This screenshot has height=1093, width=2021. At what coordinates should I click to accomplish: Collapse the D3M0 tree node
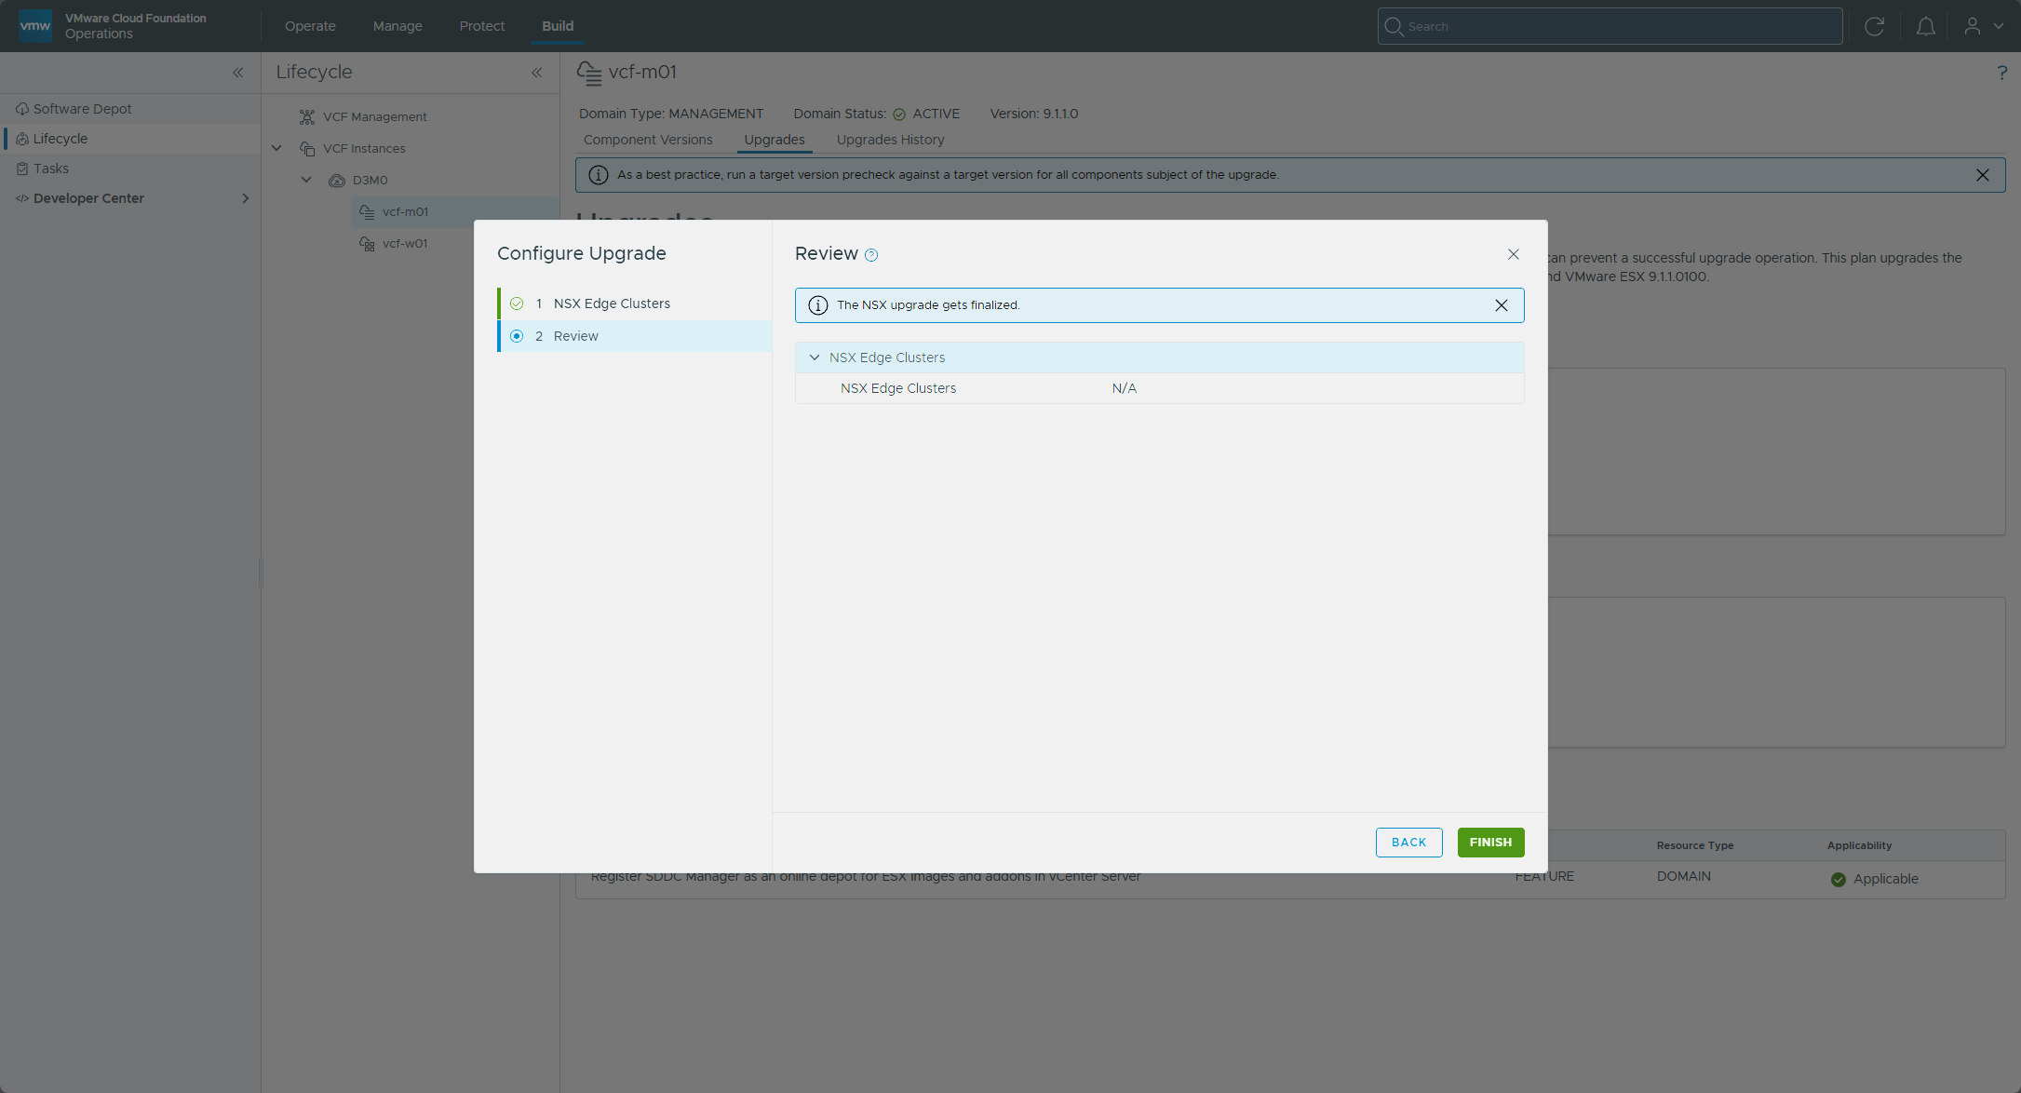coord(306,180)
